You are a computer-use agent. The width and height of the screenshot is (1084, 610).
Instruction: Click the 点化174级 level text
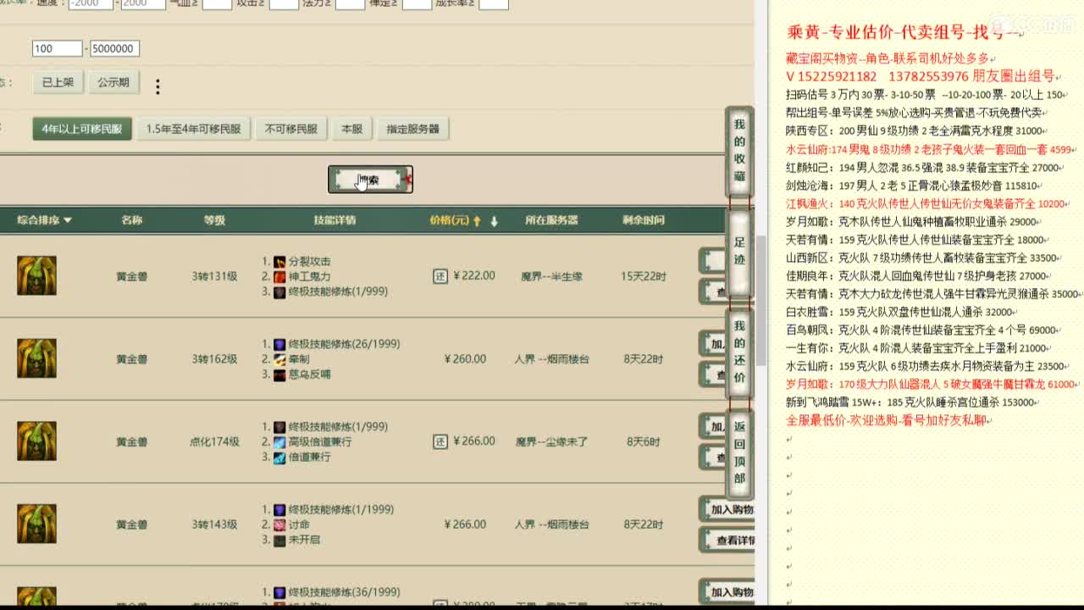[214, 441]
